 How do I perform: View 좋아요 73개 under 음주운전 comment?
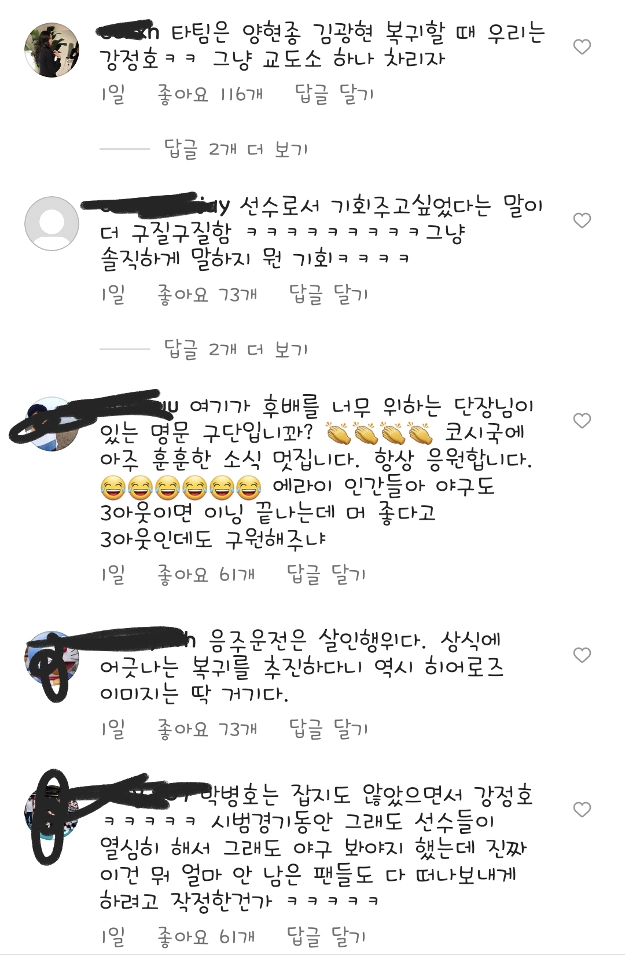[x=207, y=729]
